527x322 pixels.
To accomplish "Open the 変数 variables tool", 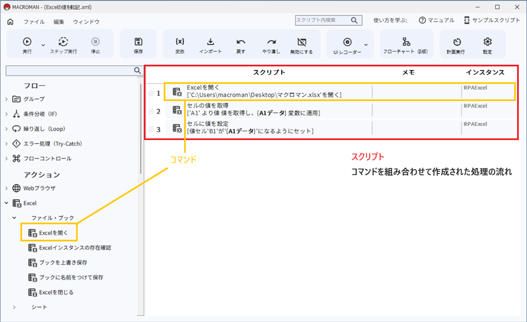I will pyautogui.click(x=180, y=42).
